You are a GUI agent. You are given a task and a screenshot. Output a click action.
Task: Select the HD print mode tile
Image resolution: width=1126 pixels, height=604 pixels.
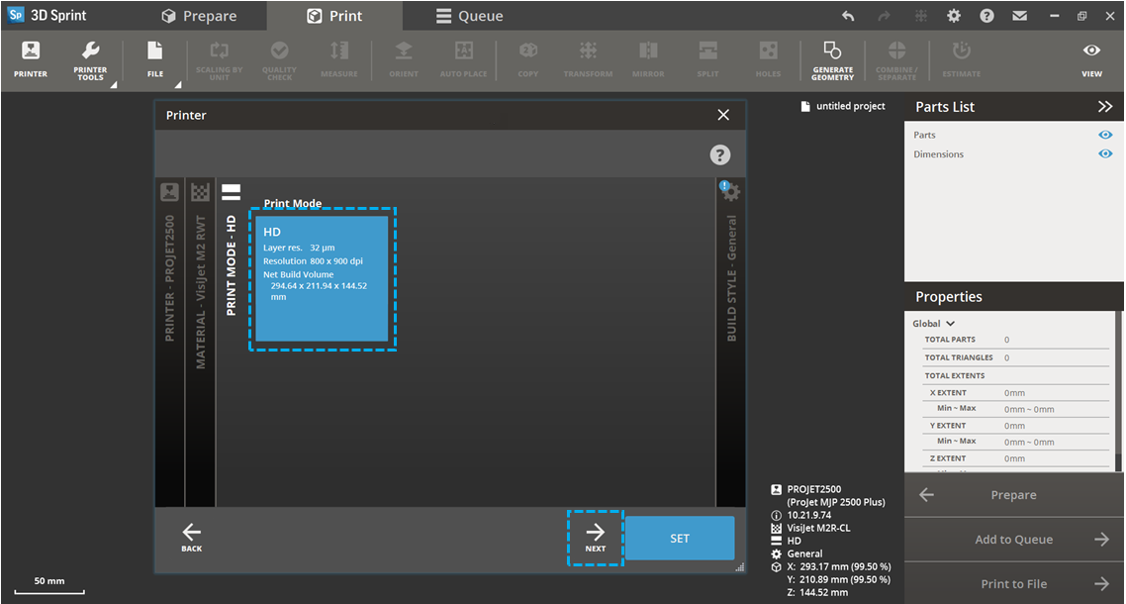(x=322, y=279)
